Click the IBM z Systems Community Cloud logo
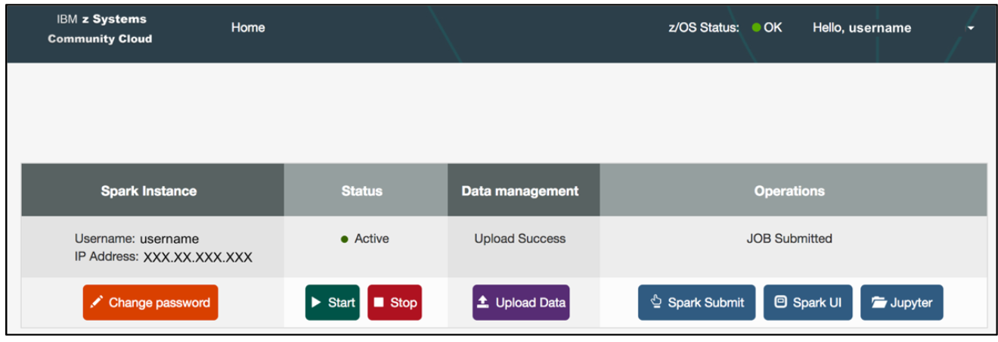998x342 pixels. [100, 29]
